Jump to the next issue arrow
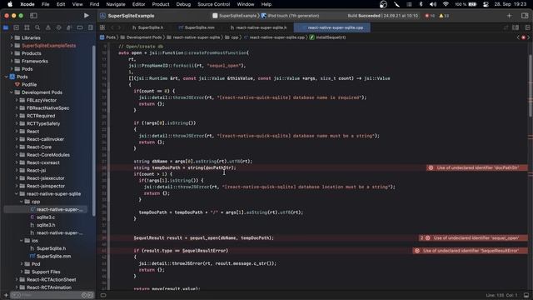533x300 pixels. tap(529, 37)
